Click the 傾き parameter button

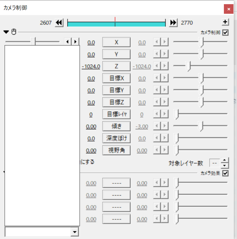pyautogui.click(x=116, y=126)
